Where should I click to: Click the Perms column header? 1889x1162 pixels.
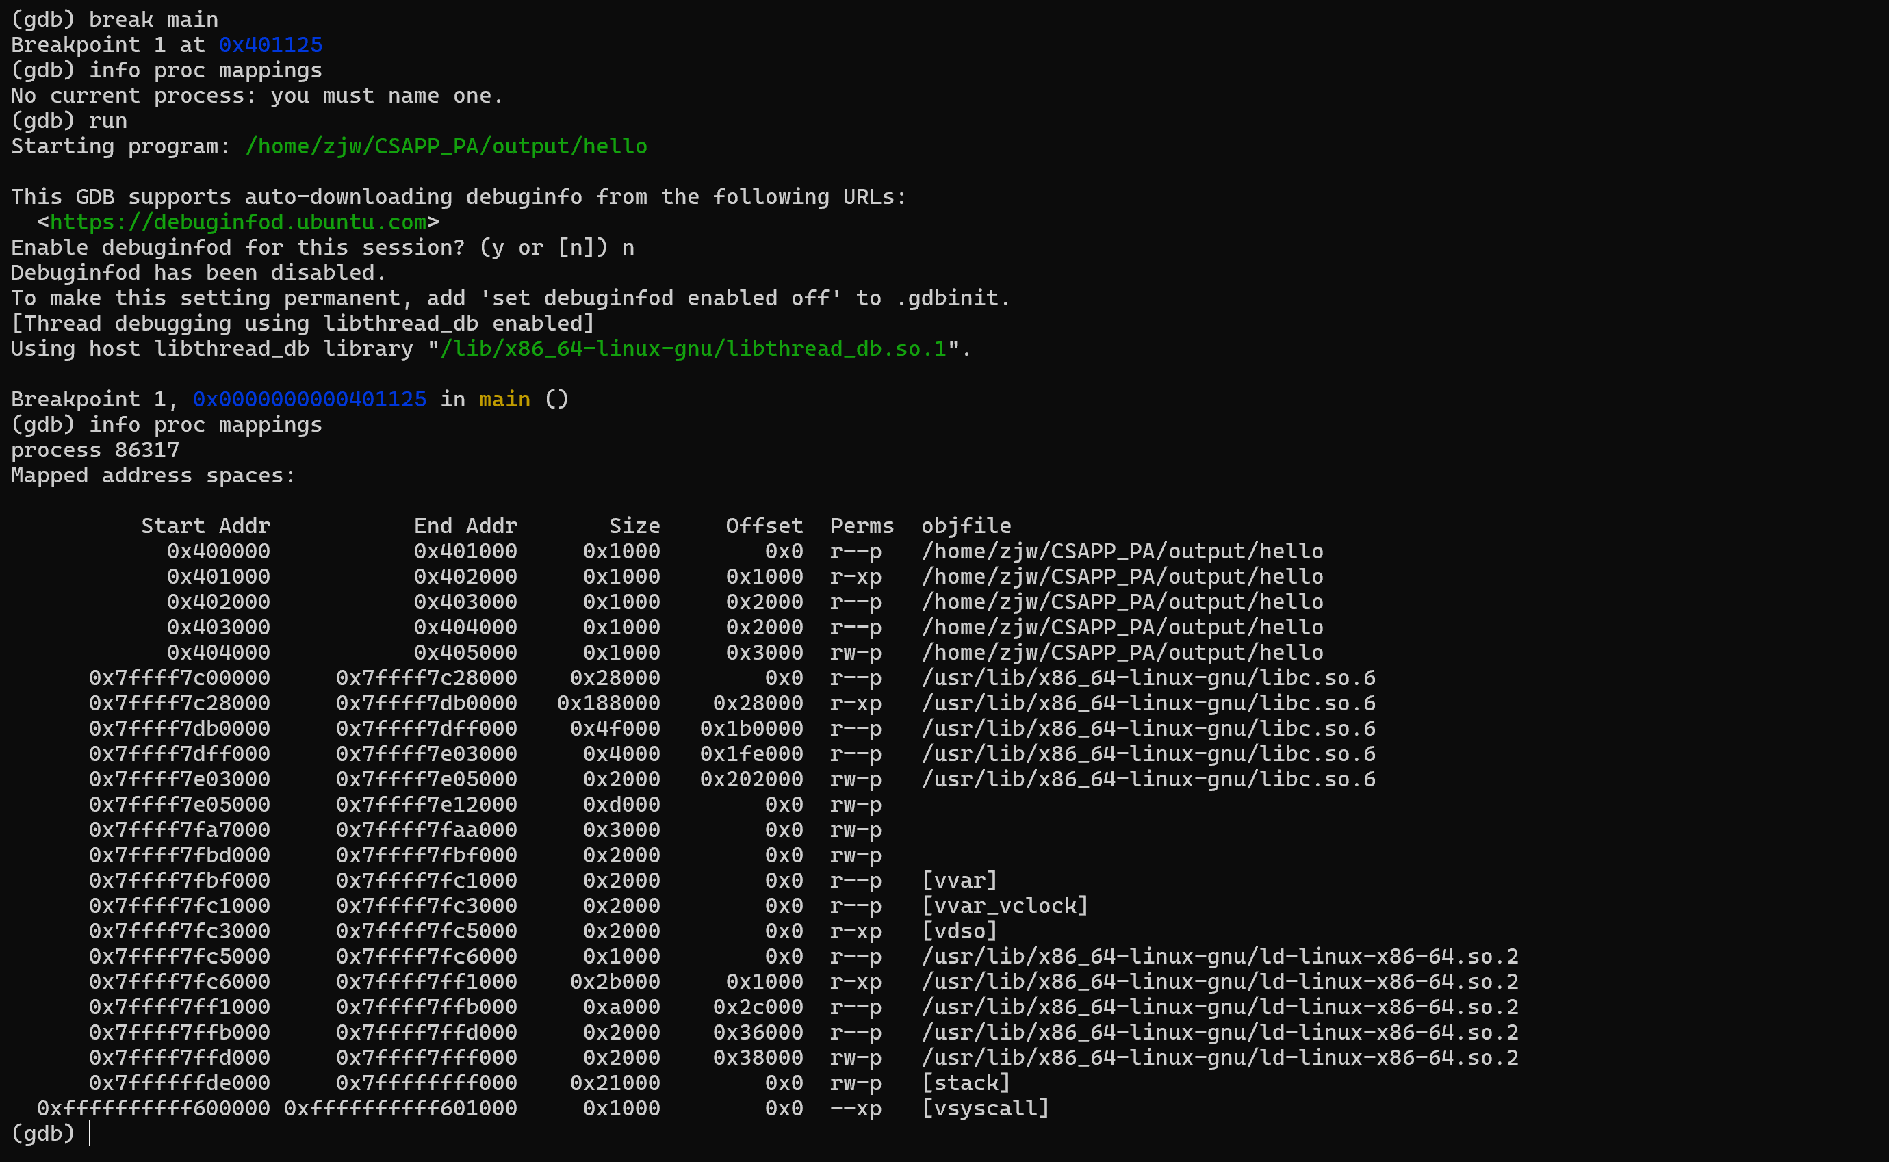pos(862,526)
